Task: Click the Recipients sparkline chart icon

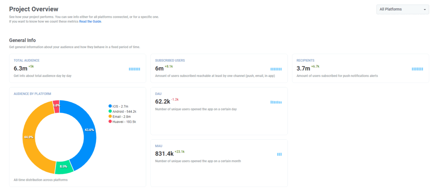Action: click(417, 69)
